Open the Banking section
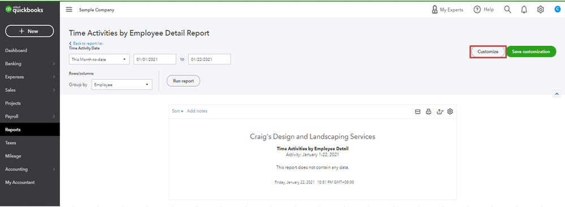 click(14, 64)
